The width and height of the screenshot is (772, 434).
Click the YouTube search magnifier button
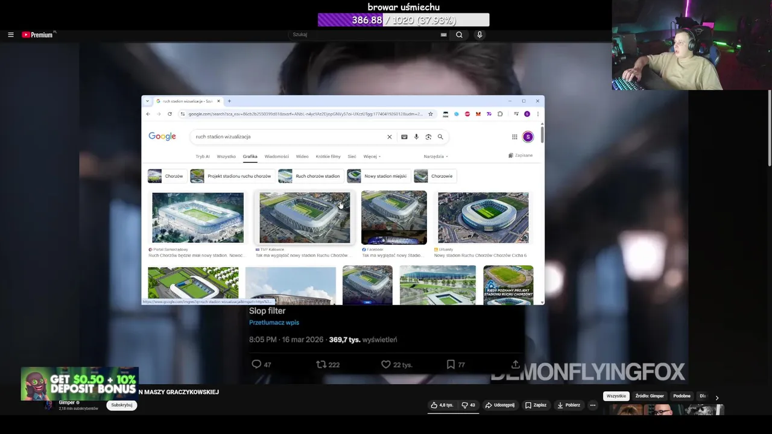pos(459,35)
